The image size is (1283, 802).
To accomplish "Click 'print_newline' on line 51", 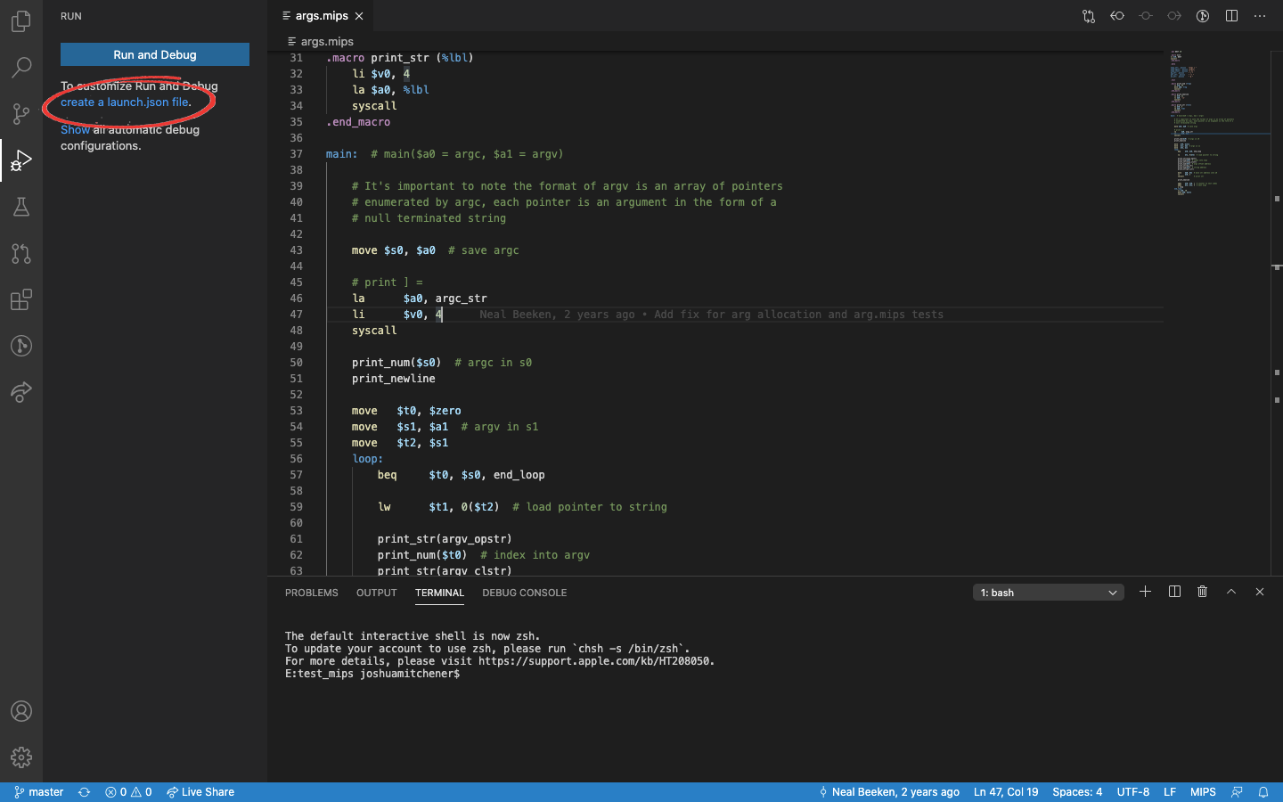I will (x=393, y=379).
